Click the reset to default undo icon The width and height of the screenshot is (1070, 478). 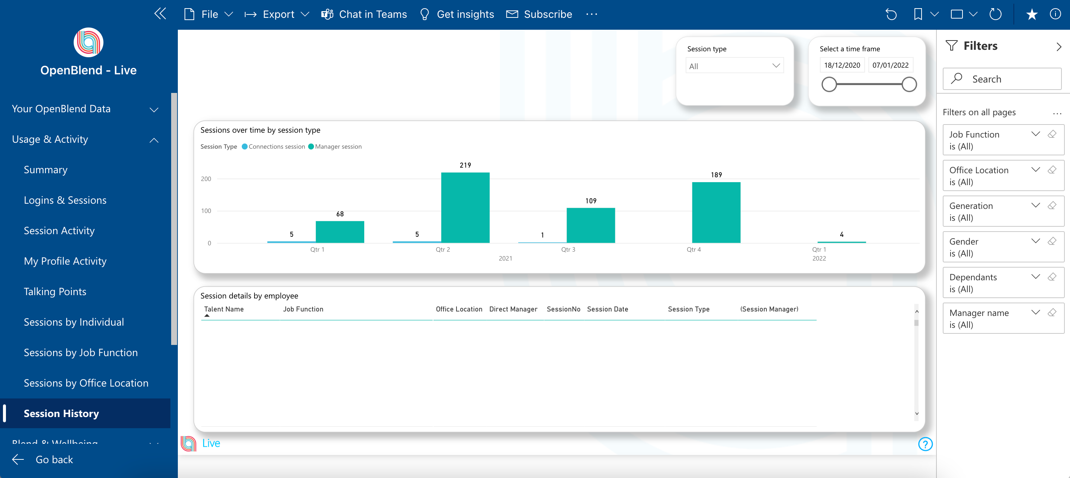[891, 14]
